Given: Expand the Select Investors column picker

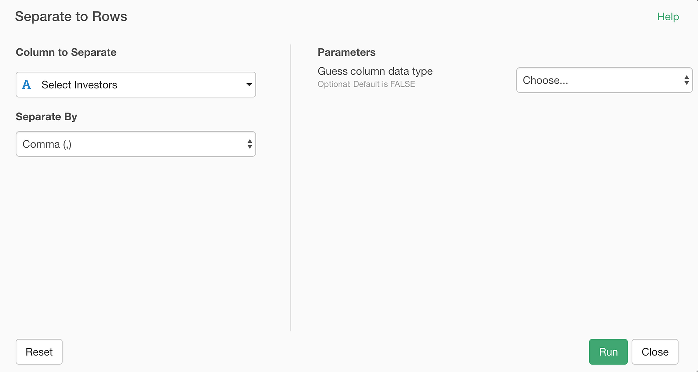Looking at the screenshot, I should point(136,85).
